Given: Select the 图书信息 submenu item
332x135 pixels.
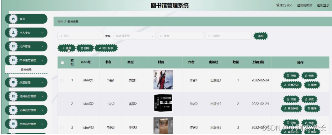Looking at the screenshot, I should click(x=26, y=69).
